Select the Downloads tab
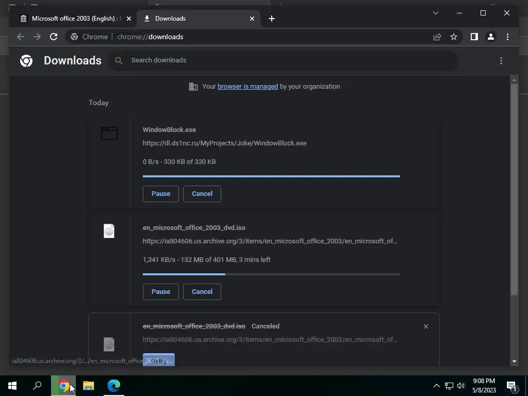 click(x=199, y=19)
